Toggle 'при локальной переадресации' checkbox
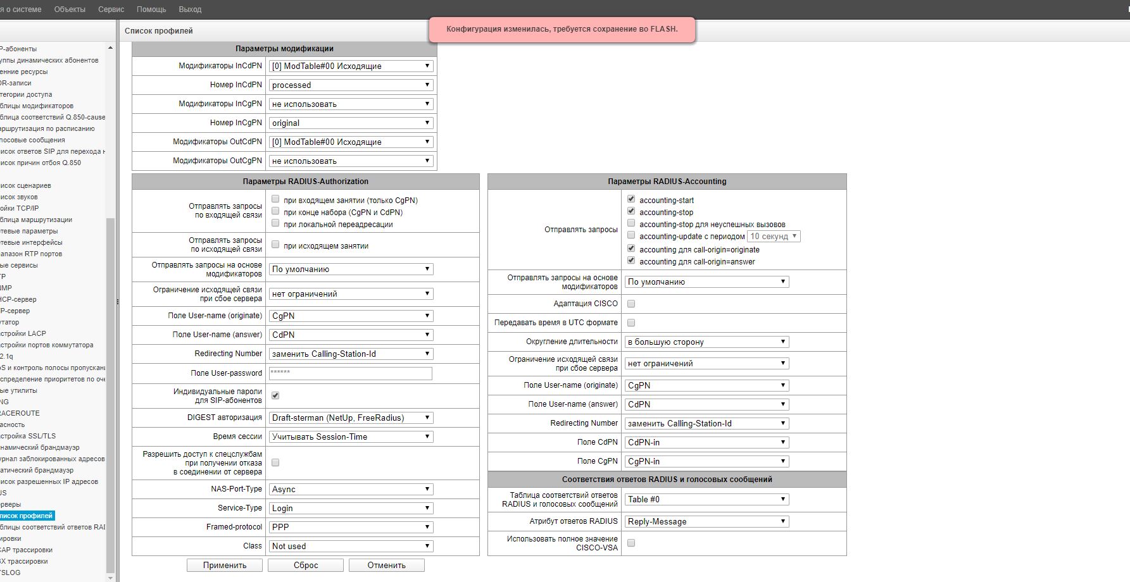 coord(275,223)
